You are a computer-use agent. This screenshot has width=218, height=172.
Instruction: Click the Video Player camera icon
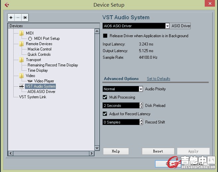[30, 81]
